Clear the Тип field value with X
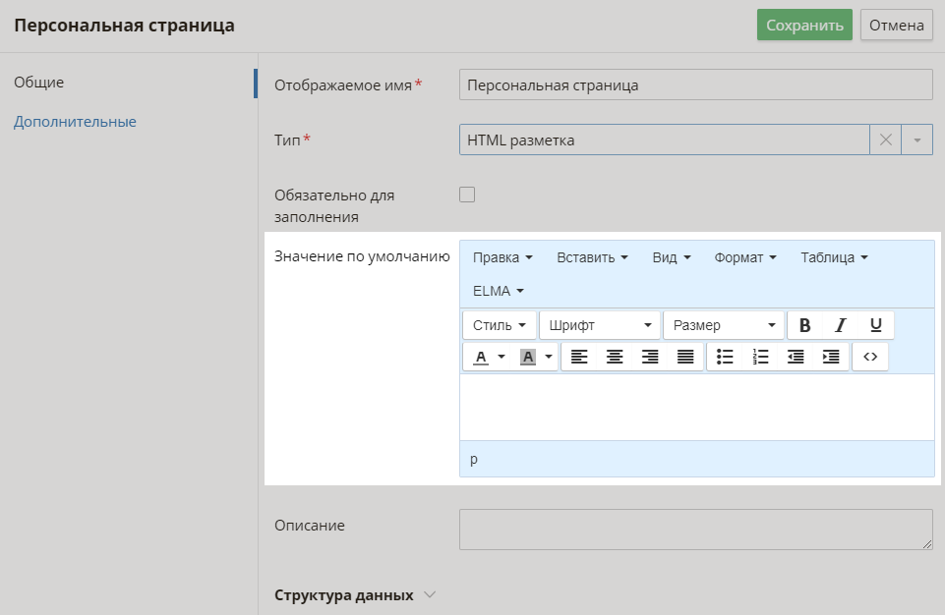This screenshot has height=615, width=945. [x=885, y=140]
